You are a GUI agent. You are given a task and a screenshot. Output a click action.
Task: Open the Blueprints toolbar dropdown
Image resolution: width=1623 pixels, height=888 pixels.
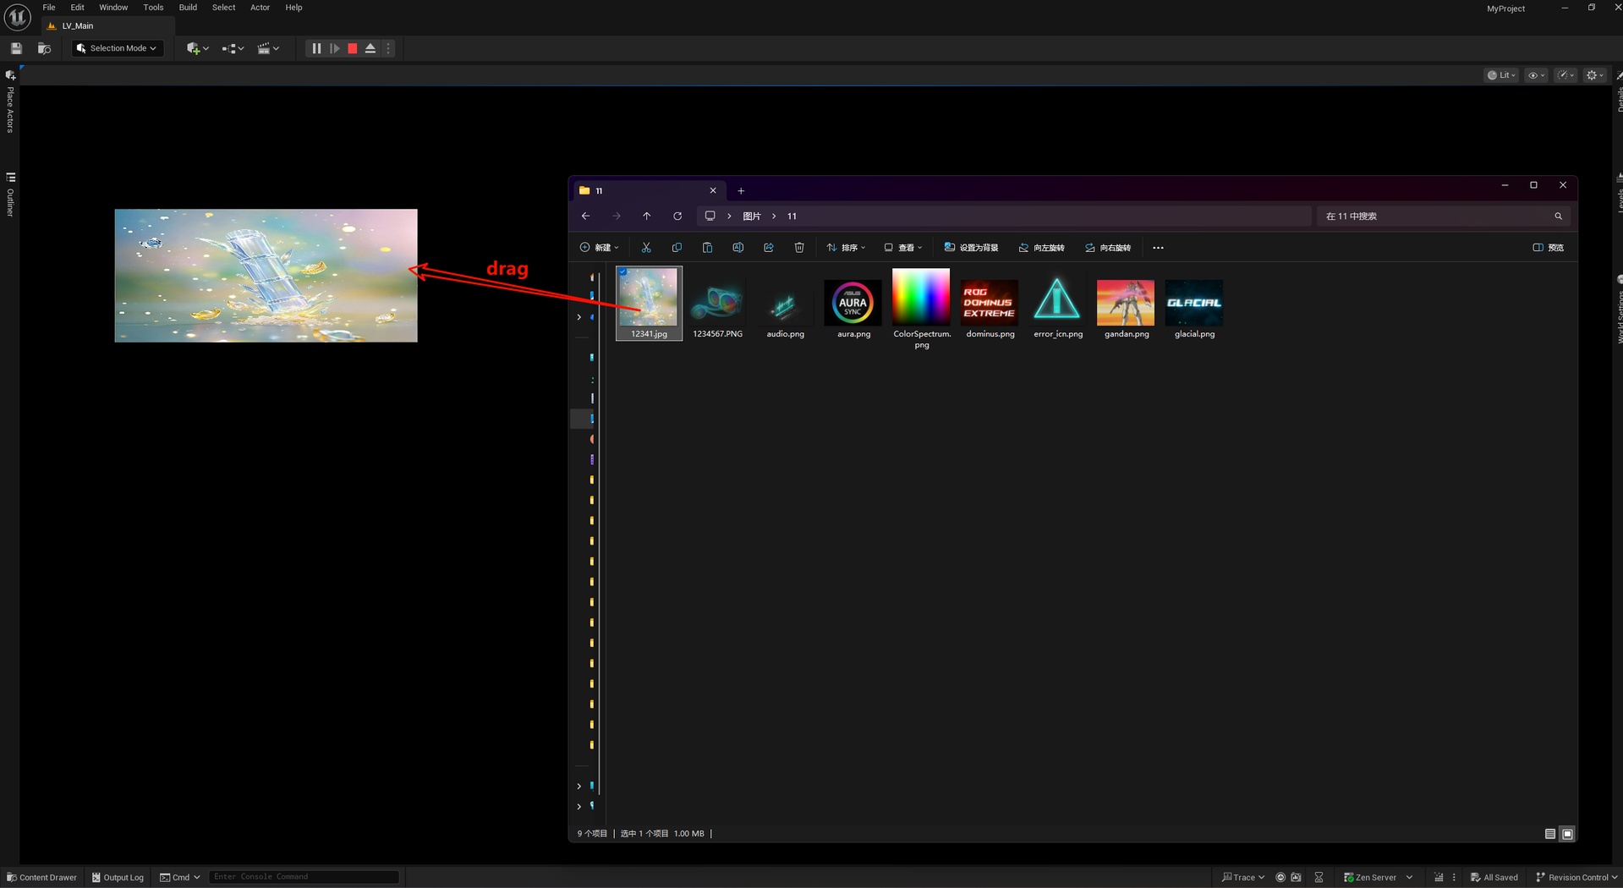click(233, 48)
